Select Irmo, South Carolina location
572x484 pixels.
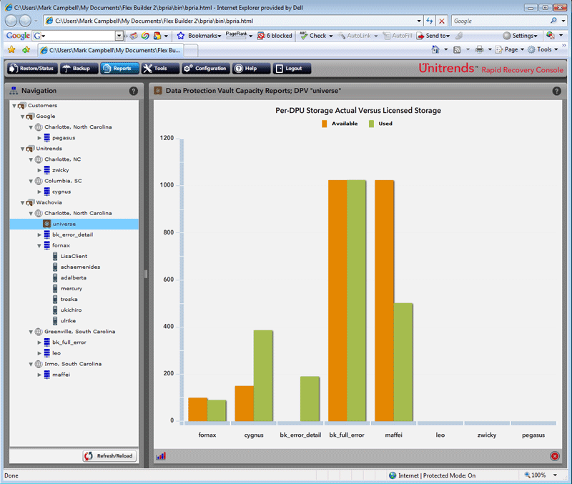[73, 364]
